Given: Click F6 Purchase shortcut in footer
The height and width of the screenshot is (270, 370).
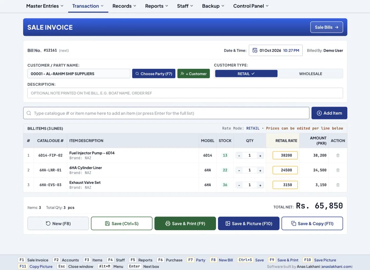Looking at the screenshot, I should pyautogui.click(x=170, y=260).
